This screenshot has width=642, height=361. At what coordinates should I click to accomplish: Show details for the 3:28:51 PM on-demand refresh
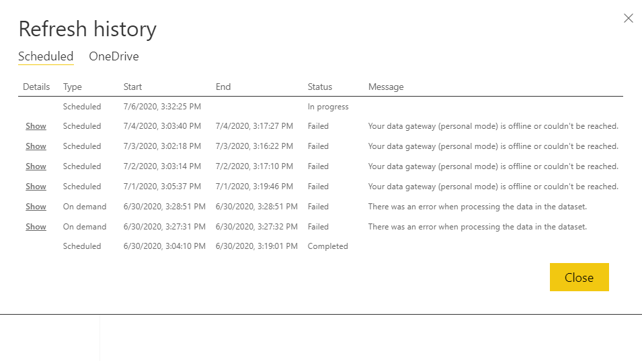coord(36,207)
